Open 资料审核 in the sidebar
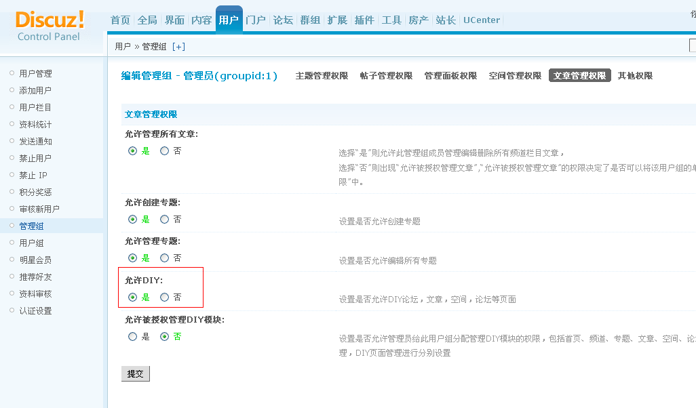The image size is (696, 408). coord(35,294)
